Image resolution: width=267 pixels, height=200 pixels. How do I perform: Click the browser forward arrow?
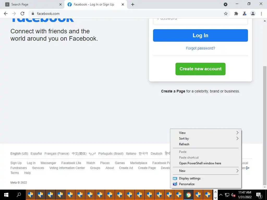pos(14,14)
